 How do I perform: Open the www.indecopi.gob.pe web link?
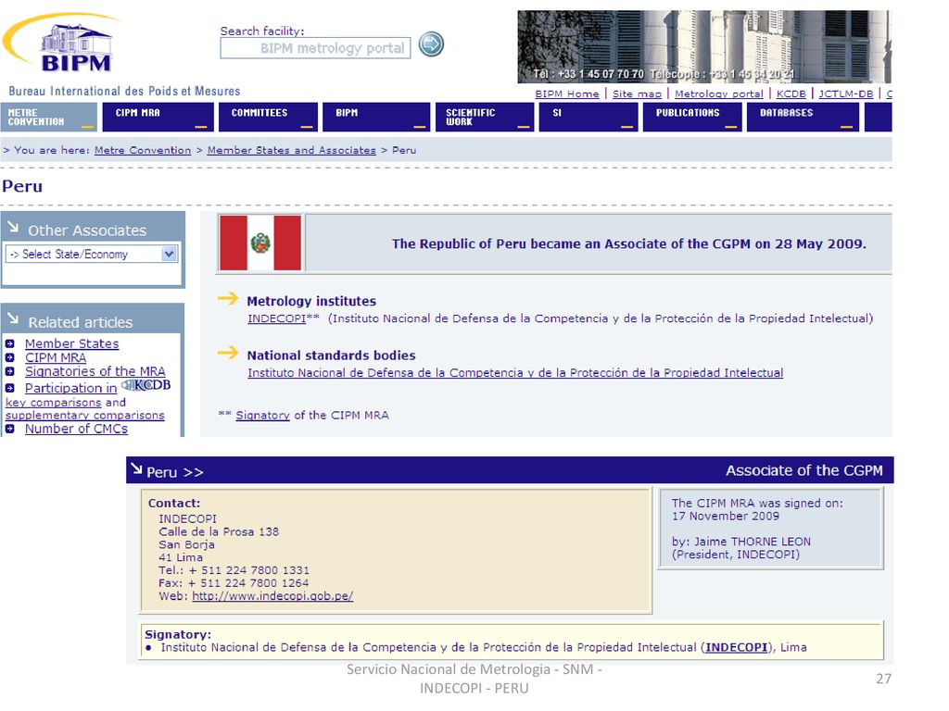pyautogui.click(x=272, y=596)
